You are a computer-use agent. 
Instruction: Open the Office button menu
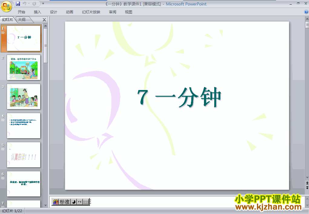tap(6, 6)
